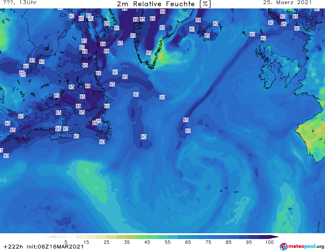Click the 95 contour label at Greenland's southern tip
325x251 pixels.
(149, 53)
